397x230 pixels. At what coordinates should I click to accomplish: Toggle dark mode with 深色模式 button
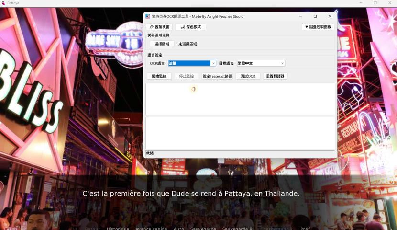click(x=191, y=27)
